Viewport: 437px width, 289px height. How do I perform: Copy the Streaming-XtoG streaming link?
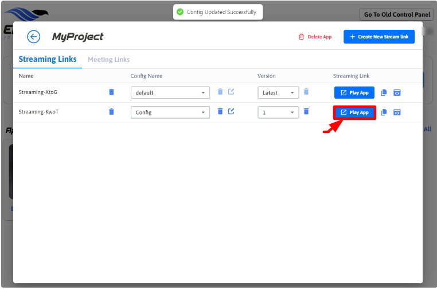pyautogui.click(x=384, y=93)
